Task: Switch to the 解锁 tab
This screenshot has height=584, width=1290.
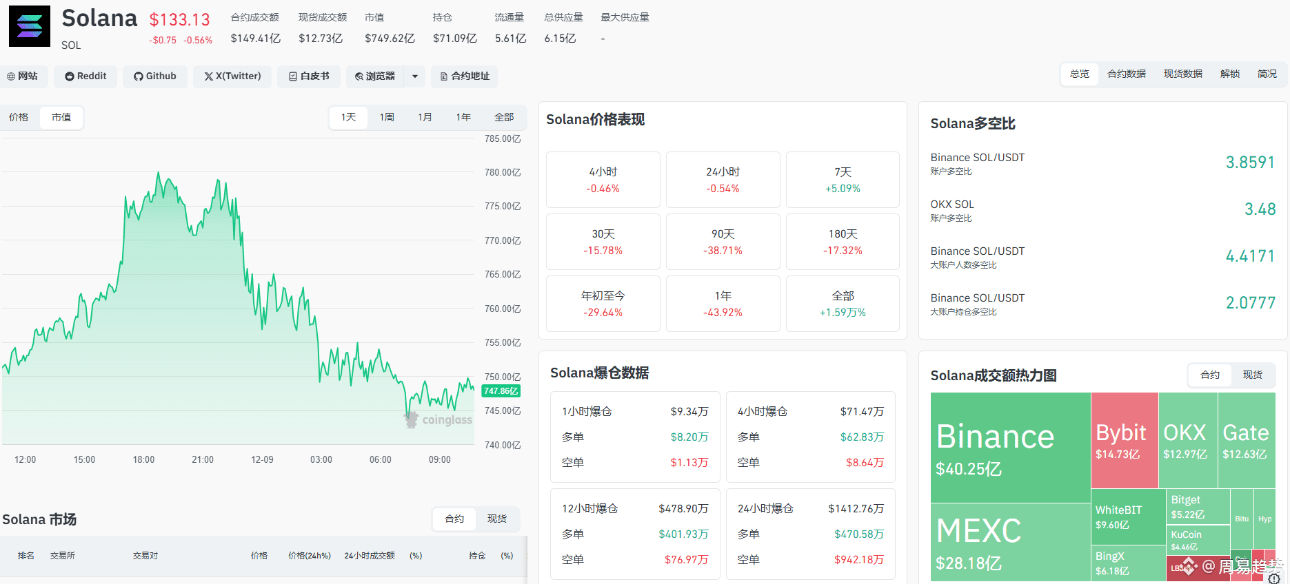Action: [1229, 74]
